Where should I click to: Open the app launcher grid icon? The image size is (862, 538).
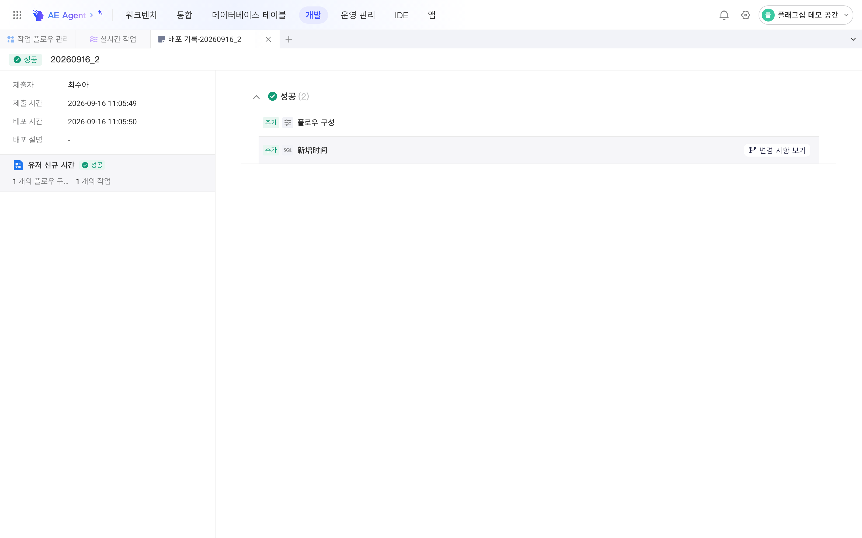point(17,15)
